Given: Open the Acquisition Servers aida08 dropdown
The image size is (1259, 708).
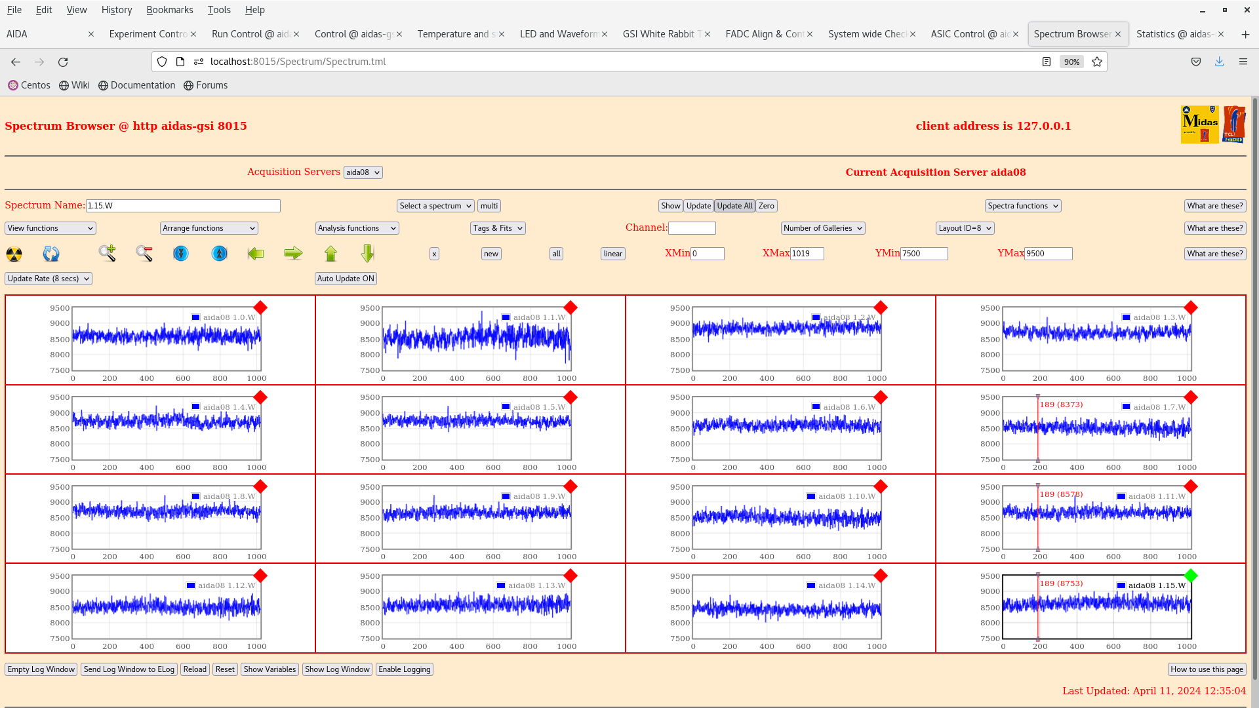Looking at the screenshot, I should 363,172.
